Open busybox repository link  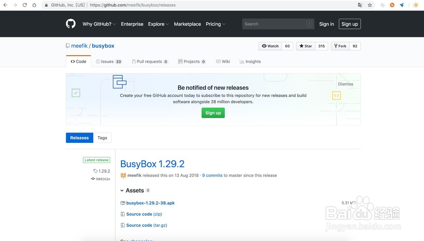pos(103,46)
